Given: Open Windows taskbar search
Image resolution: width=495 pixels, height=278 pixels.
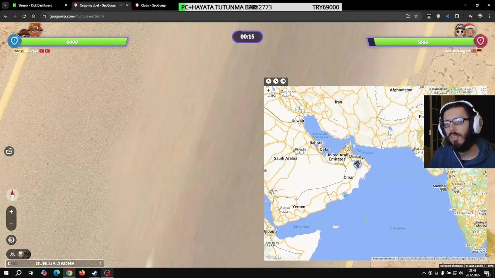Looking at the screenshot, I should [19, 273].
